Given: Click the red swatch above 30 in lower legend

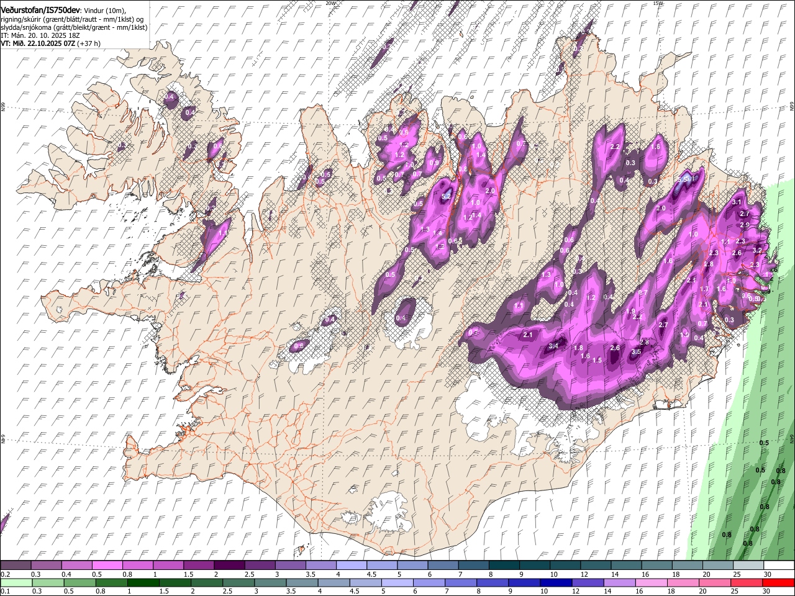Looking at the screenshot, I should 778,582.
